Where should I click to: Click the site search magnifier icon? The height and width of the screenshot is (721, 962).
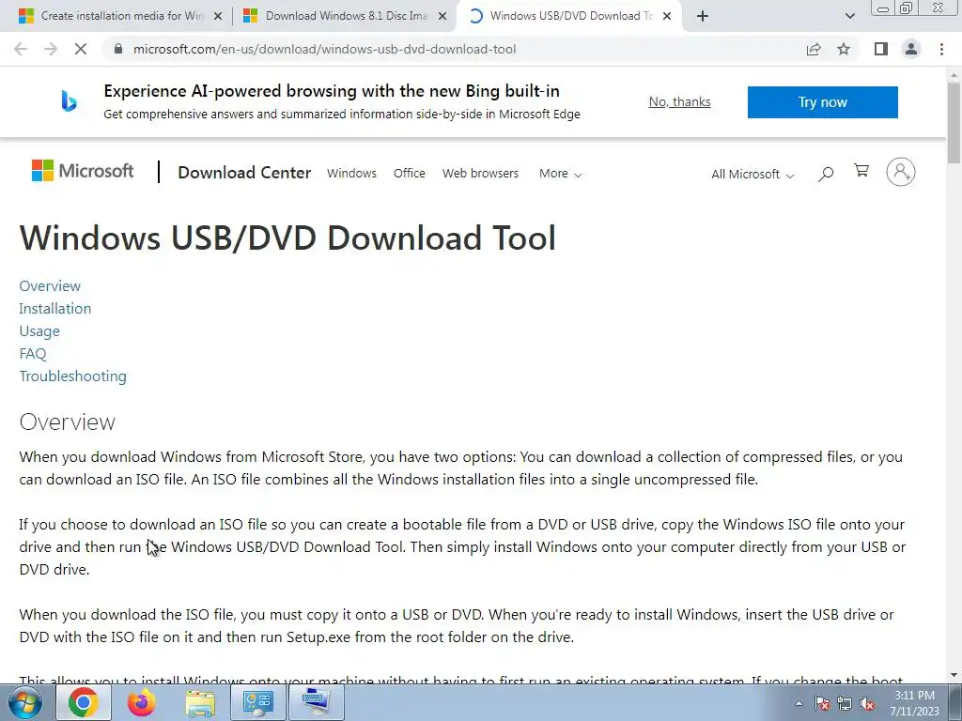pos(826,174)
